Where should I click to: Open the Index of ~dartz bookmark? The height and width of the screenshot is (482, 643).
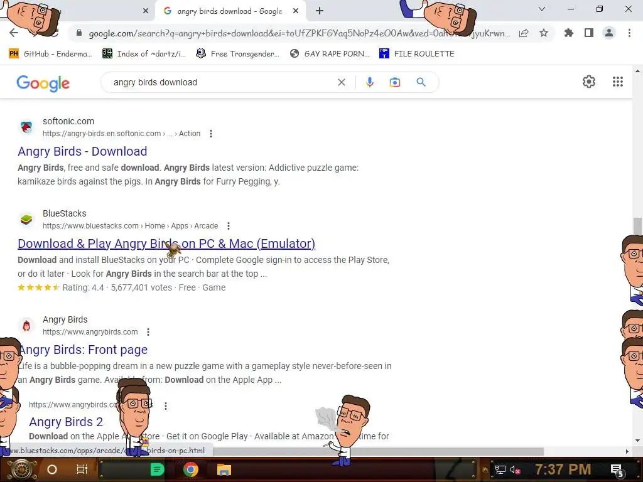pyautogui.click(x=144, y=54)
